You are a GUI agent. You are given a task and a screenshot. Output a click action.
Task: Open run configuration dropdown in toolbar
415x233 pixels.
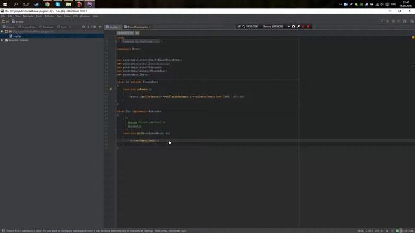pyautogui.click(x=382, y=21)
